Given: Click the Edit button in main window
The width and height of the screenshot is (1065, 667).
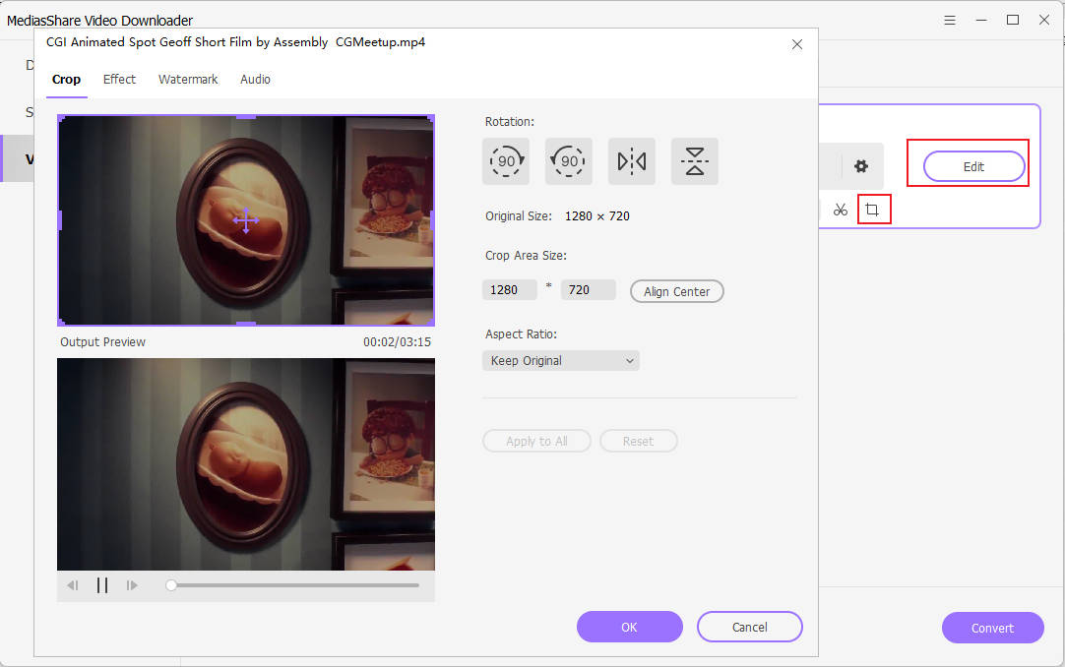Looking at the screenshot, I should (974, 167).
